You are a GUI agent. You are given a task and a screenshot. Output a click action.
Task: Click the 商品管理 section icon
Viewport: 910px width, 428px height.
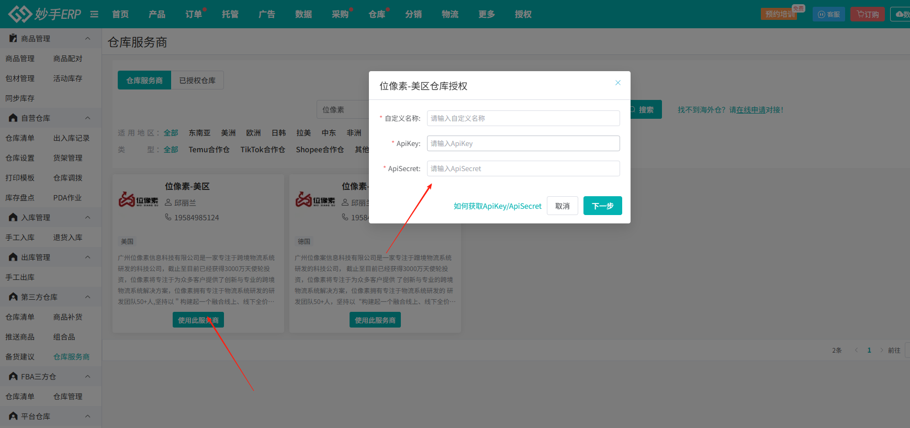(x=13, y=38)
